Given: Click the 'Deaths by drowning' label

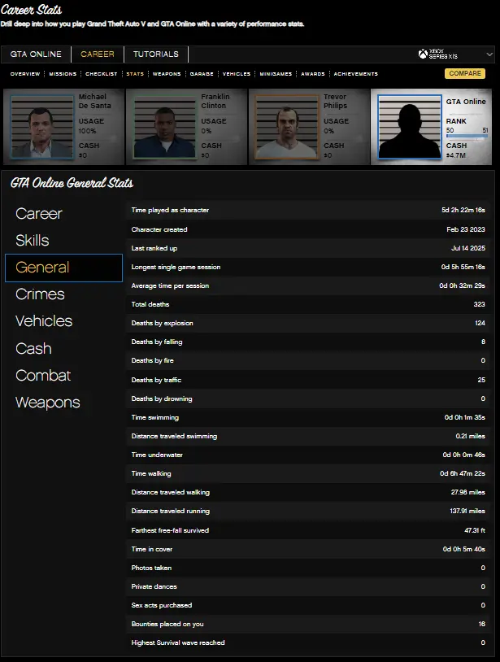Looking at the screenshot, I should (162, 399).
